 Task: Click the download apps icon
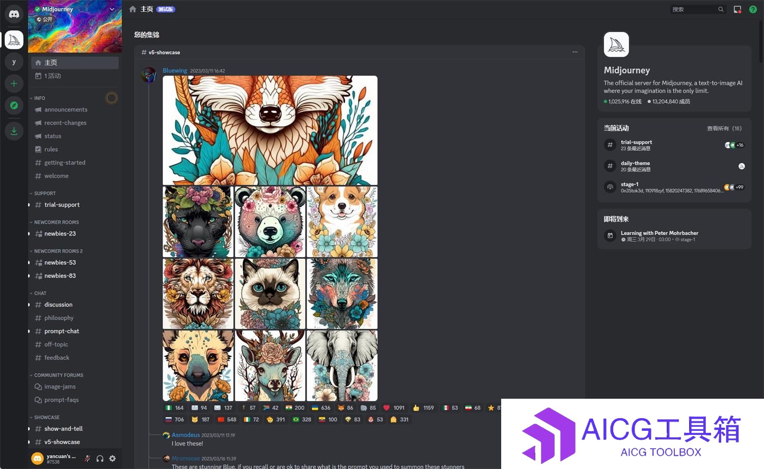14,131
